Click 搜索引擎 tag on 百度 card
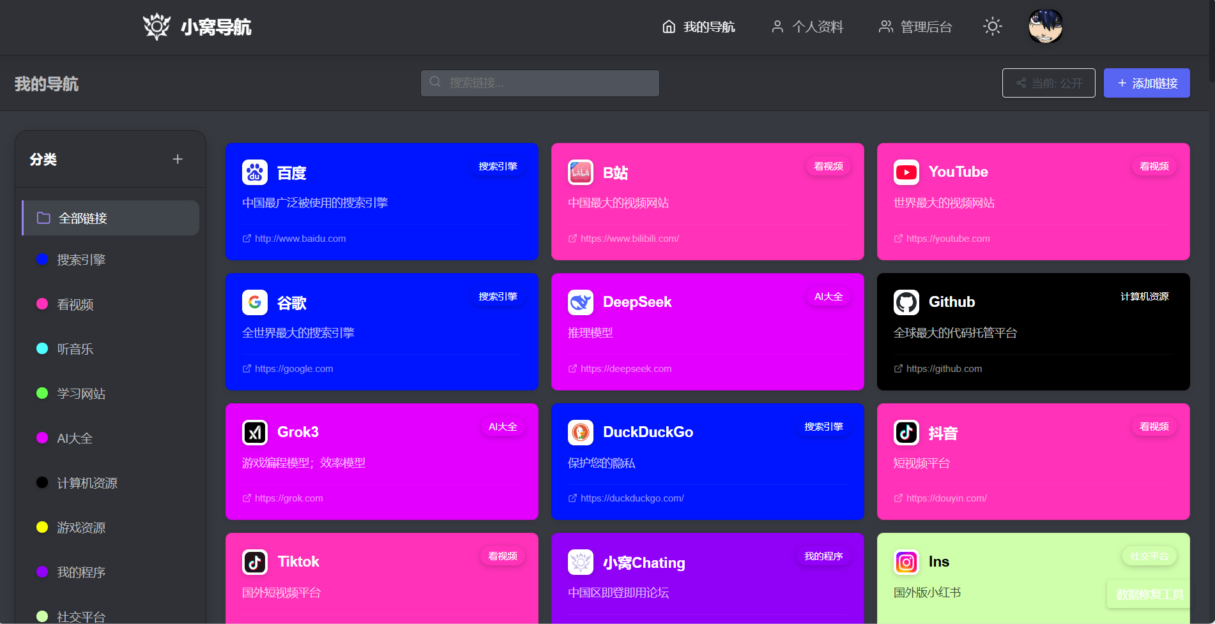Image resolution: width=1215 pixels, height=624 pixels. [498, 167]
